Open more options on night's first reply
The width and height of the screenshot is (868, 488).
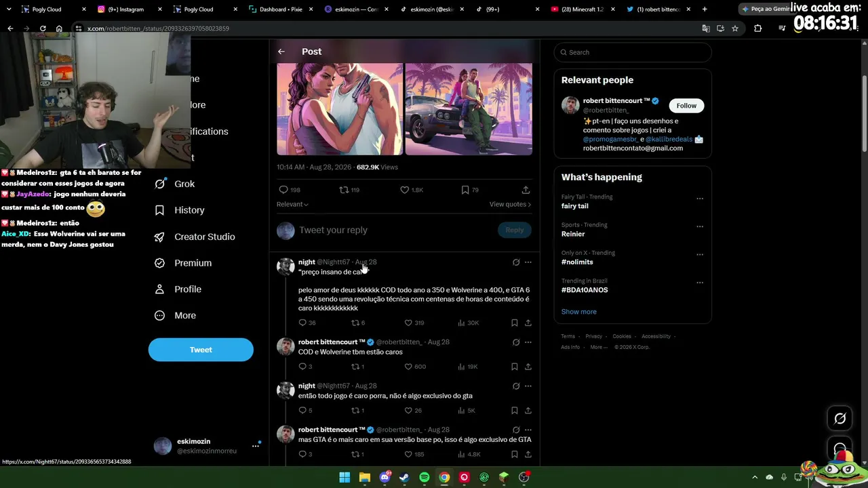pos(528,262)
